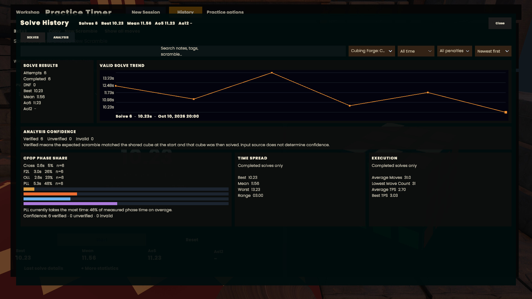Click the orange F2L phase bar
The width and height of the screenshot is (532, 299).
coord(50,194)
